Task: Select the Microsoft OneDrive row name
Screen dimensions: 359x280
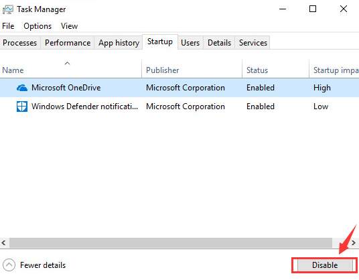Action: [66, 88]
